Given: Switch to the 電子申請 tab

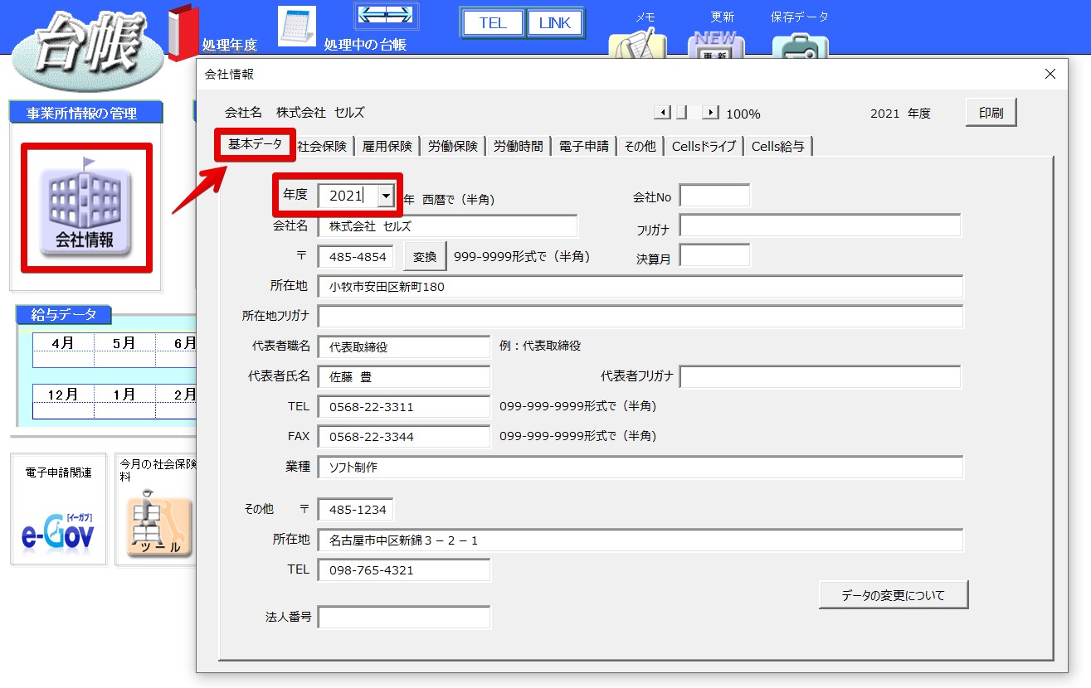Looking at the screenshot, I should [584, 146].
